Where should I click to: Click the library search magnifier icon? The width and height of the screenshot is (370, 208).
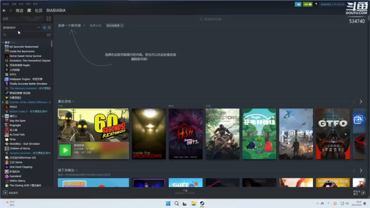(x=5, y=35)
